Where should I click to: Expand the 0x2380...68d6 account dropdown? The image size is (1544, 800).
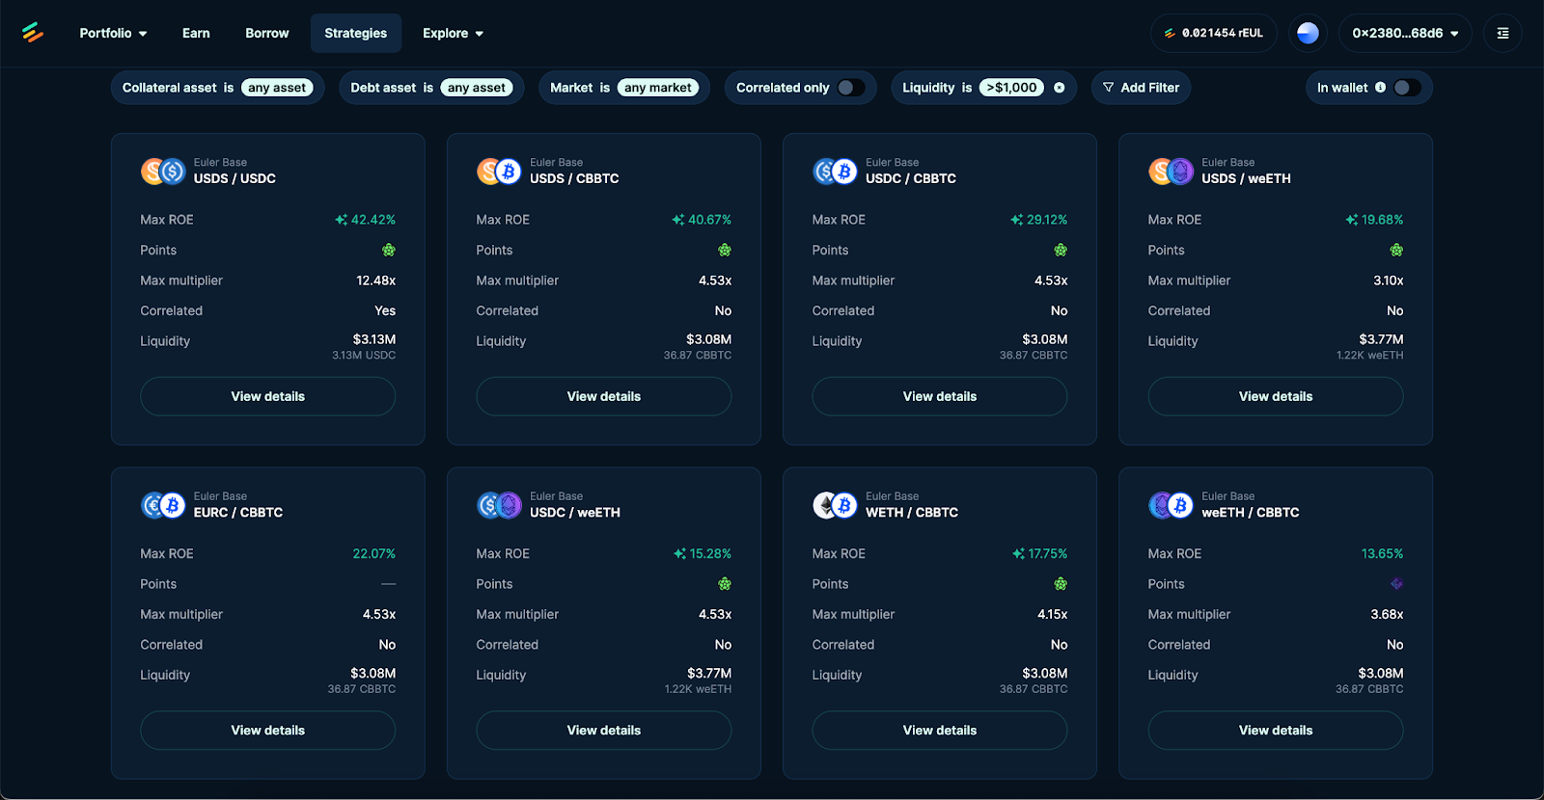coord(1405,33)
